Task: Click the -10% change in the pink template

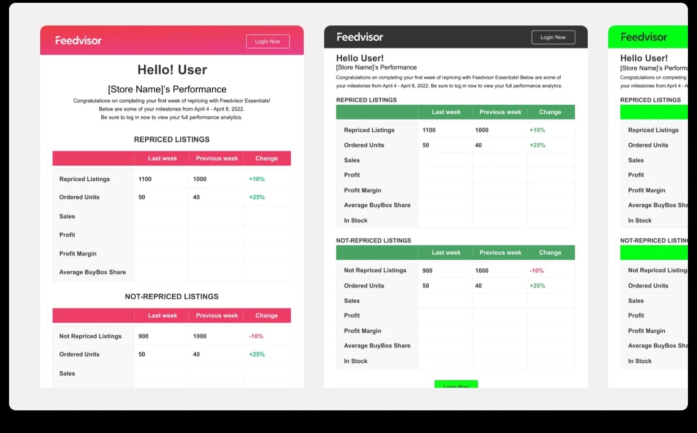Action: coord(256,336)
